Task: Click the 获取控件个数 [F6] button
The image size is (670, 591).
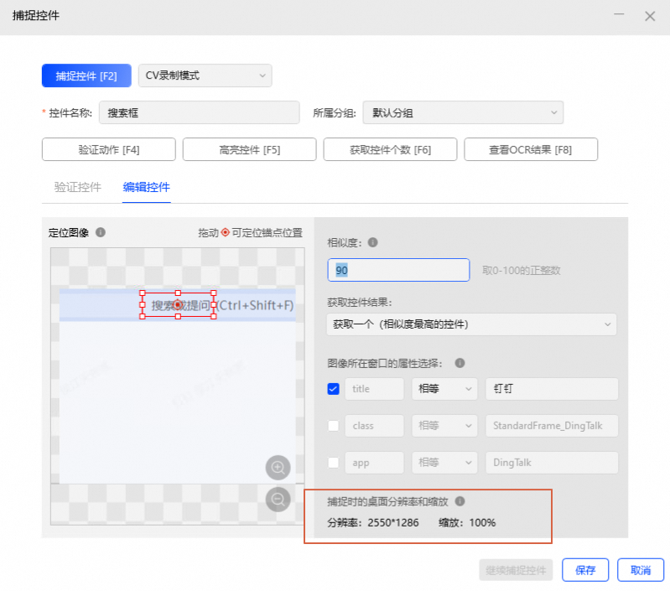Action: 390,149
